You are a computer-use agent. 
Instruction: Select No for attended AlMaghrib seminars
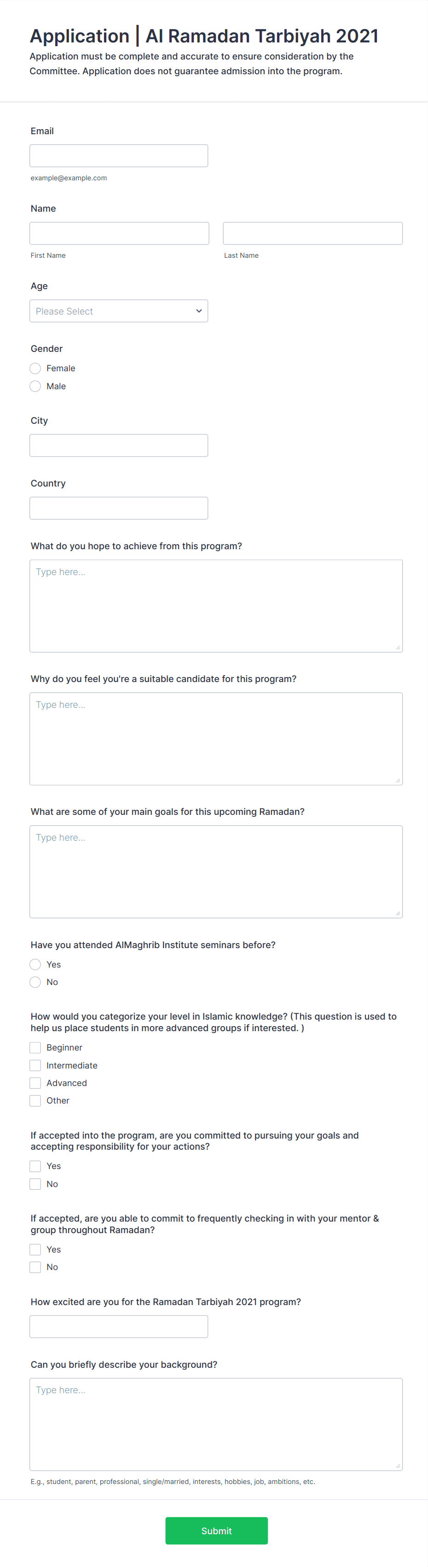[35, 982]
